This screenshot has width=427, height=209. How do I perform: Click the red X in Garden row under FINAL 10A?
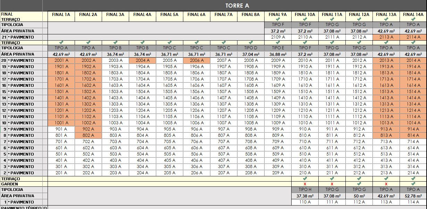point(305,184)
